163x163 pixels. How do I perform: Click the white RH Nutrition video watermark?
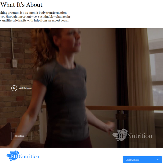(x=132, y=135)
